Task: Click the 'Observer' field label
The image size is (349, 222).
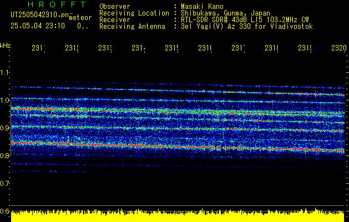Action: (x=115, y=6)
